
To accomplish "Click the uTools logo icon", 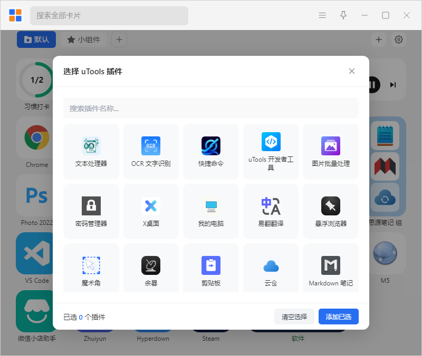I will pos(15,15).
